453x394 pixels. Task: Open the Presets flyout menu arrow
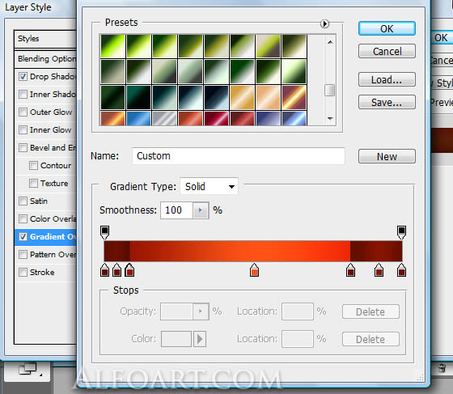324,23
